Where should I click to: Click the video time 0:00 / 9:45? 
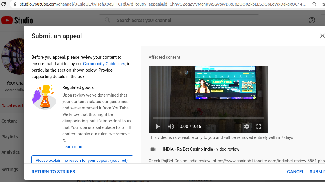click(190, 127)
